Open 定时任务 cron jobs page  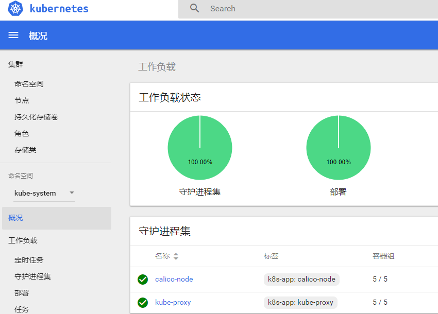pyautogui.click(x=29, y=260)
